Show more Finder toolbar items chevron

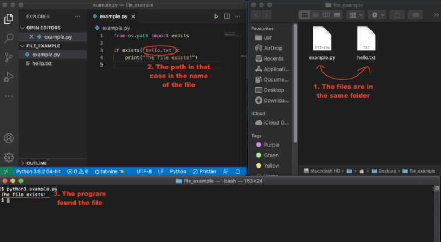[436, 15]
